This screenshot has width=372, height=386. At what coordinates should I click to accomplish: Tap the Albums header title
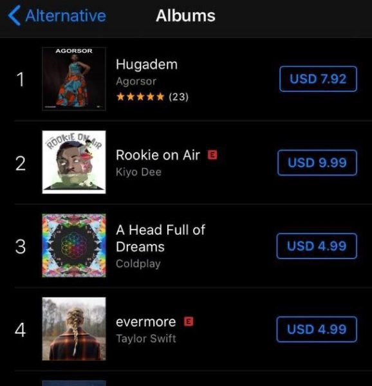click(185, 15)
